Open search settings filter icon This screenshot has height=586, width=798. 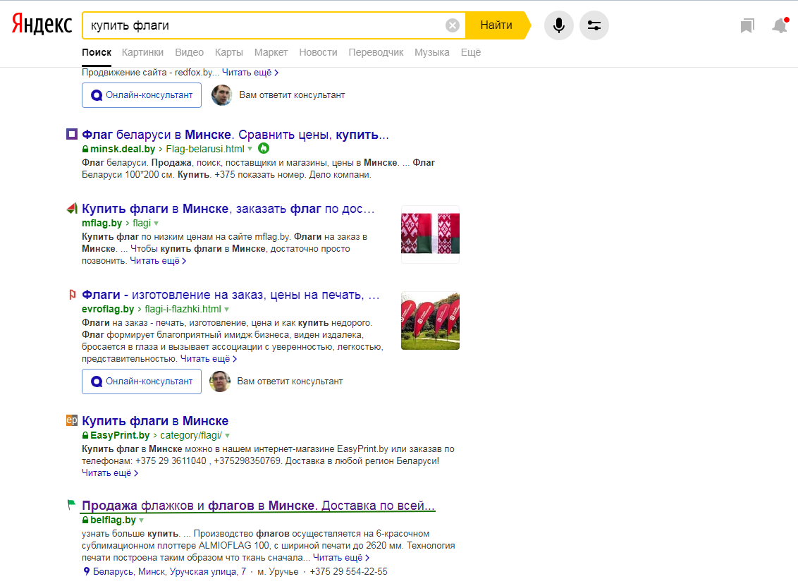[594, 26]
